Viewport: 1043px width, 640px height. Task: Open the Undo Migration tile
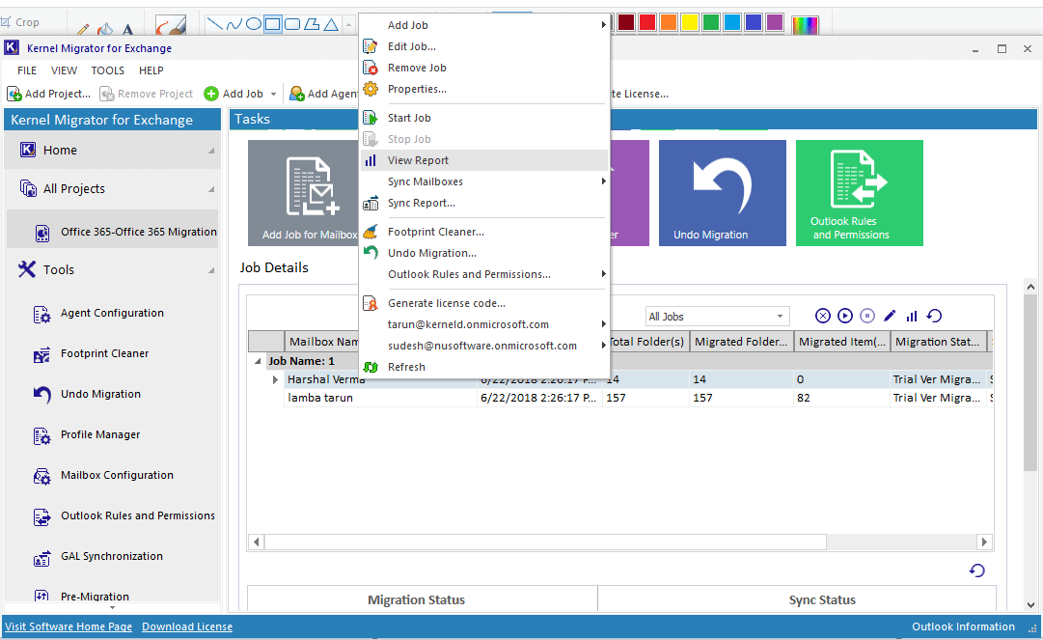pyautogui.click(x=722, y=193)
